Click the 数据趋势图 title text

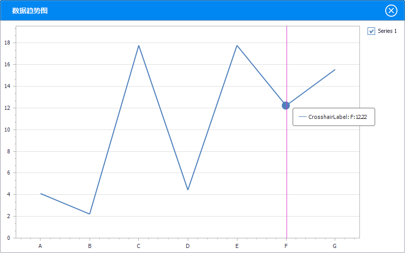click(x=30, y=11)
